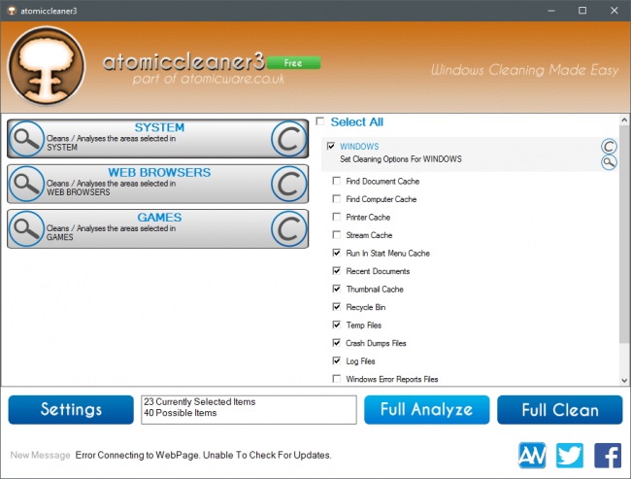Select the GAMES category title
Image resolution: width=631 pixels, height=479 pixels.
(159, 217)
